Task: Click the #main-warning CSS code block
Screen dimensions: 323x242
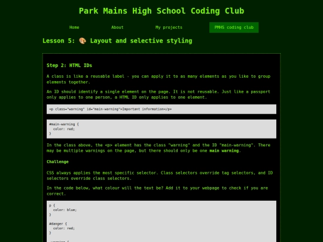Action: tap(161, 129)
